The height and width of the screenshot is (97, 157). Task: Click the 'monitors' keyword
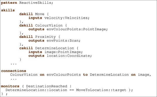pyautogui.click(x=10, y=86)
